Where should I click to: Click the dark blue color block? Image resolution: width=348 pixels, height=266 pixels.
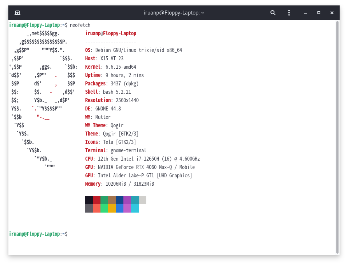click(x=120, y=200)
